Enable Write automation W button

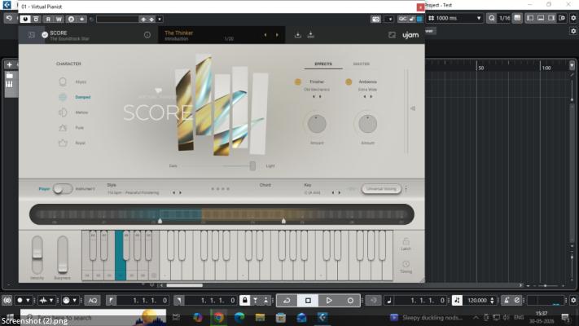click(x=59, y=19)
